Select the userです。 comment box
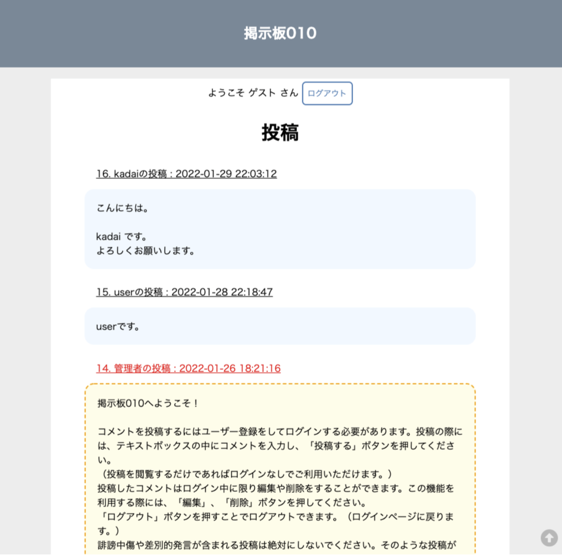The image size is (562, 556). click(x=279, y=326)
